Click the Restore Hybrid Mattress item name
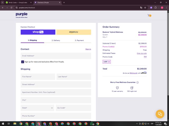Viewport: 169px width, 126px height. click(x=113, y=32)
